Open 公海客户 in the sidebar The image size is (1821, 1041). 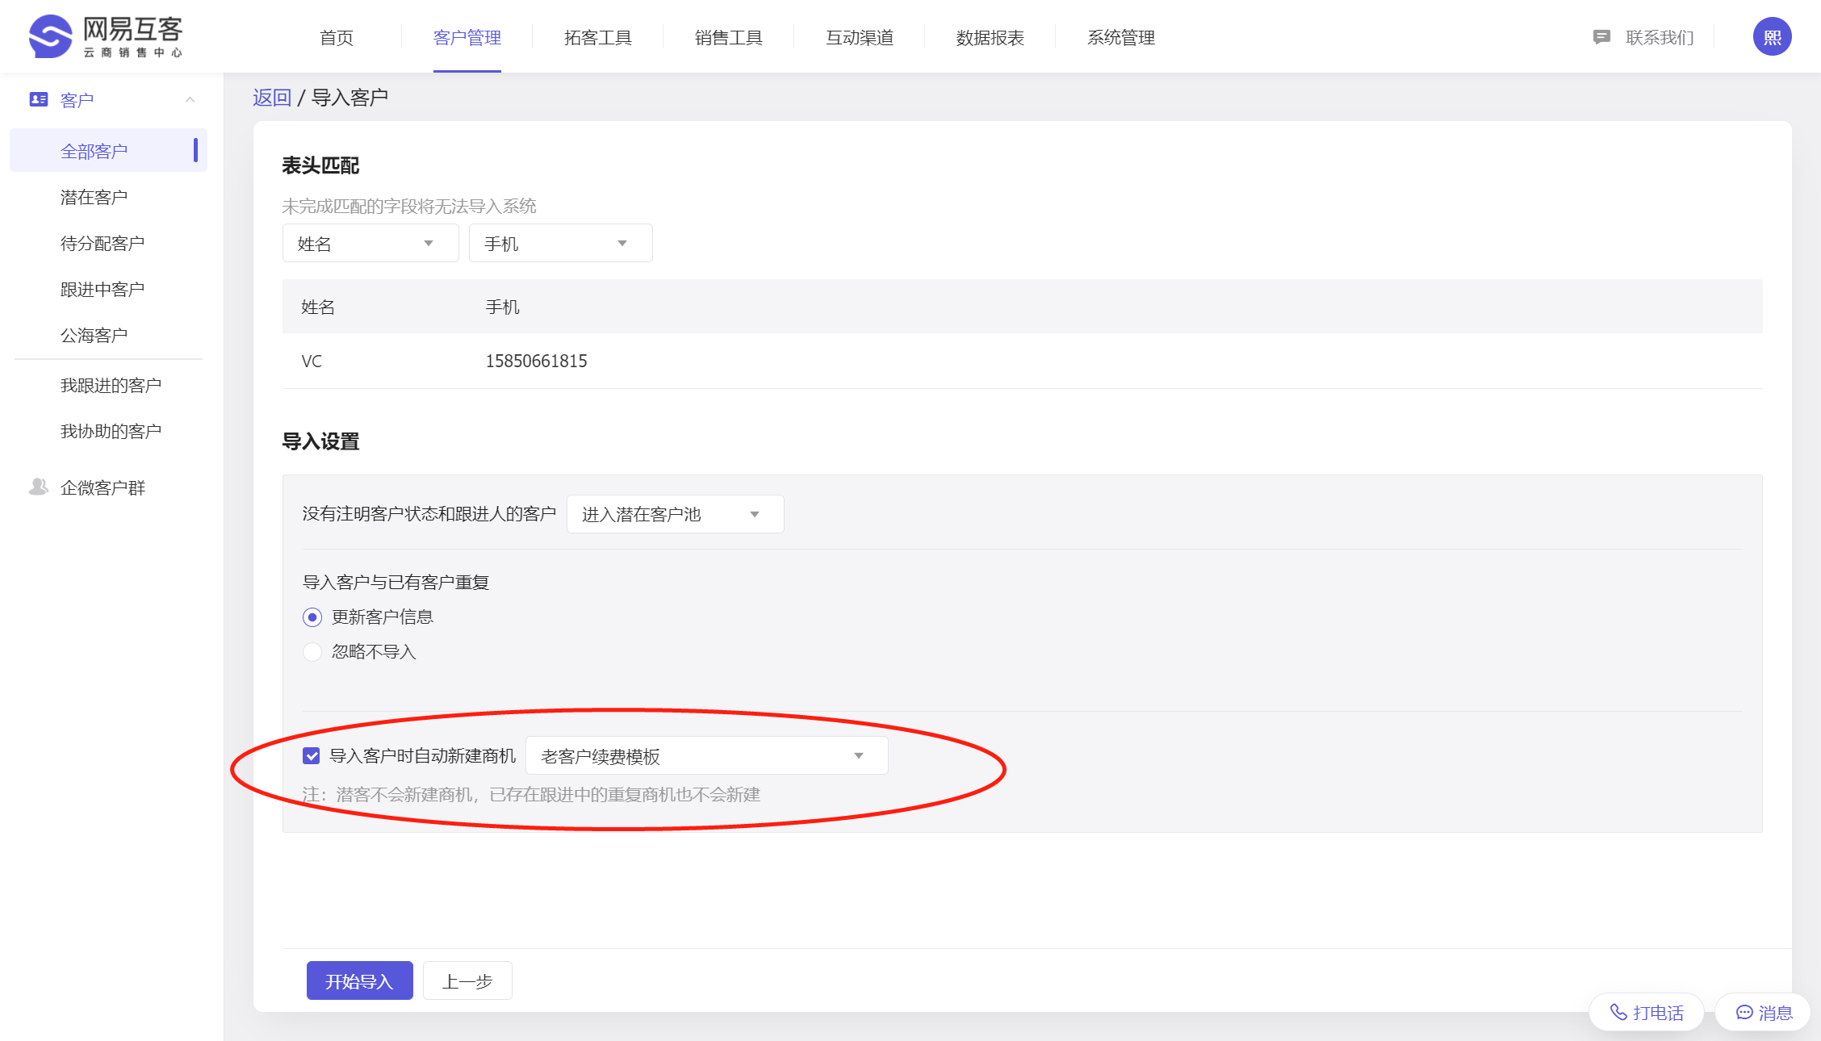click(94, 335)
